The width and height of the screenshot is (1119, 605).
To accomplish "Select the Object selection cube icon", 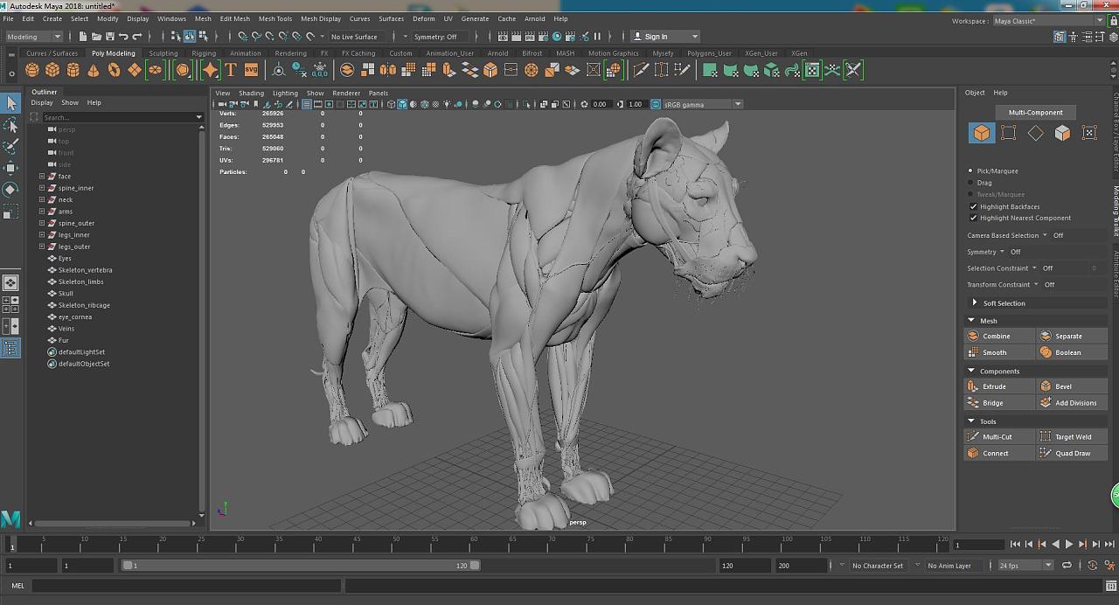I will click(x=982, y=133).
